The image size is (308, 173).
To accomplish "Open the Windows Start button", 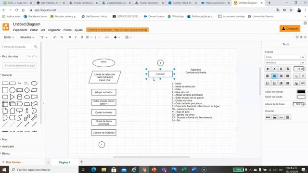I will point(4,170).
